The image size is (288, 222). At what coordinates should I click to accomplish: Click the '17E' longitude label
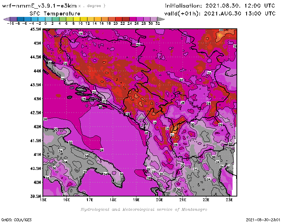[x=90, y=200]
